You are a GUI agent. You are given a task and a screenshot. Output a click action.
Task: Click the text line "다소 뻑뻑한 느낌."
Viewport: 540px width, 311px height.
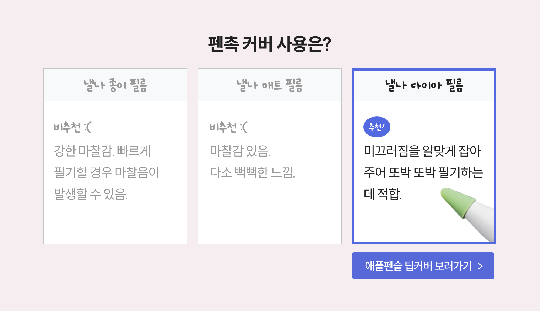(x=252, y=172)
